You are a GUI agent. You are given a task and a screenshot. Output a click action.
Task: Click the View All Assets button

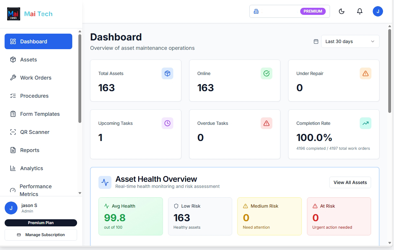coord(350,182)
